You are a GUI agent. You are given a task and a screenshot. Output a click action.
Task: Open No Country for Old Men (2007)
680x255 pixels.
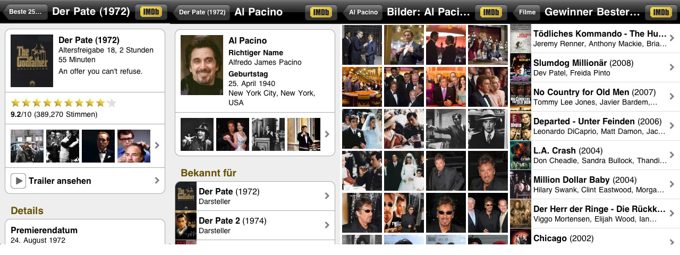coord(595,97)
